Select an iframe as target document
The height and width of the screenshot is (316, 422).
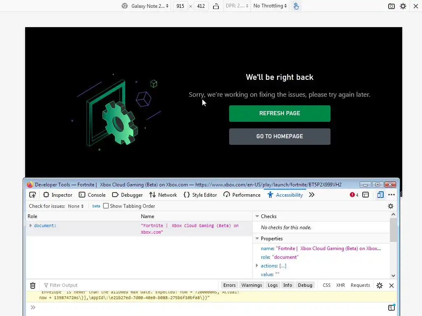pos(366,195)
